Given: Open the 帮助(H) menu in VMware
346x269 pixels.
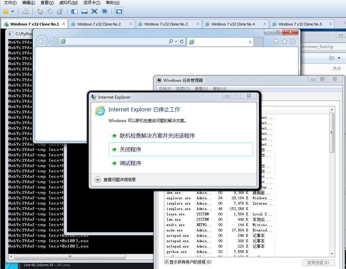Looking at the screenshot, I should pos(113,3).
